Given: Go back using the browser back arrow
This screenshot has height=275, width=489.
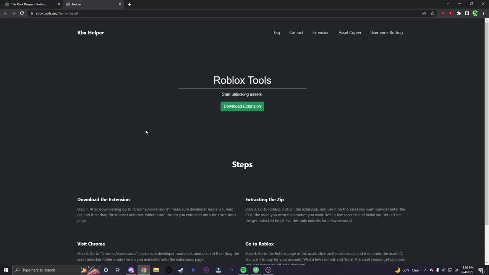Looking at the screenshot, I should point(5,13).
